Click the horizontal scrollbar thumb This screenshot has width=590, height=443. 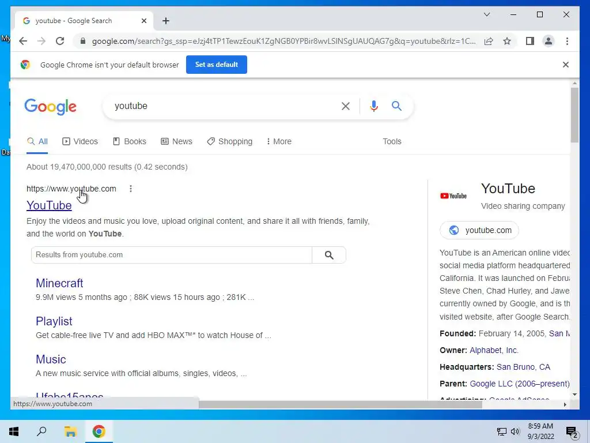coord(340,404)
